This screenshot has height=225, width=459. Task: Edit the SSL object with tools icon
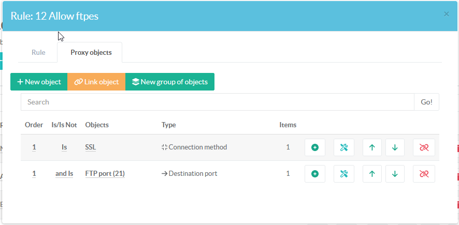click(x=343, y=147)
